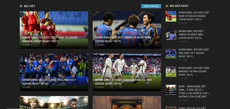Click sidebar thumbnail for W88 Minigame post
This screenshot has width=230, height=109.
171,90
